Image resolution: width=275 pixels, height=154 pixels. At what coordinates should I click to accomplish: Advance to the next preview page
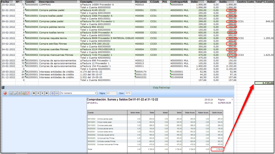coord(43,93)
